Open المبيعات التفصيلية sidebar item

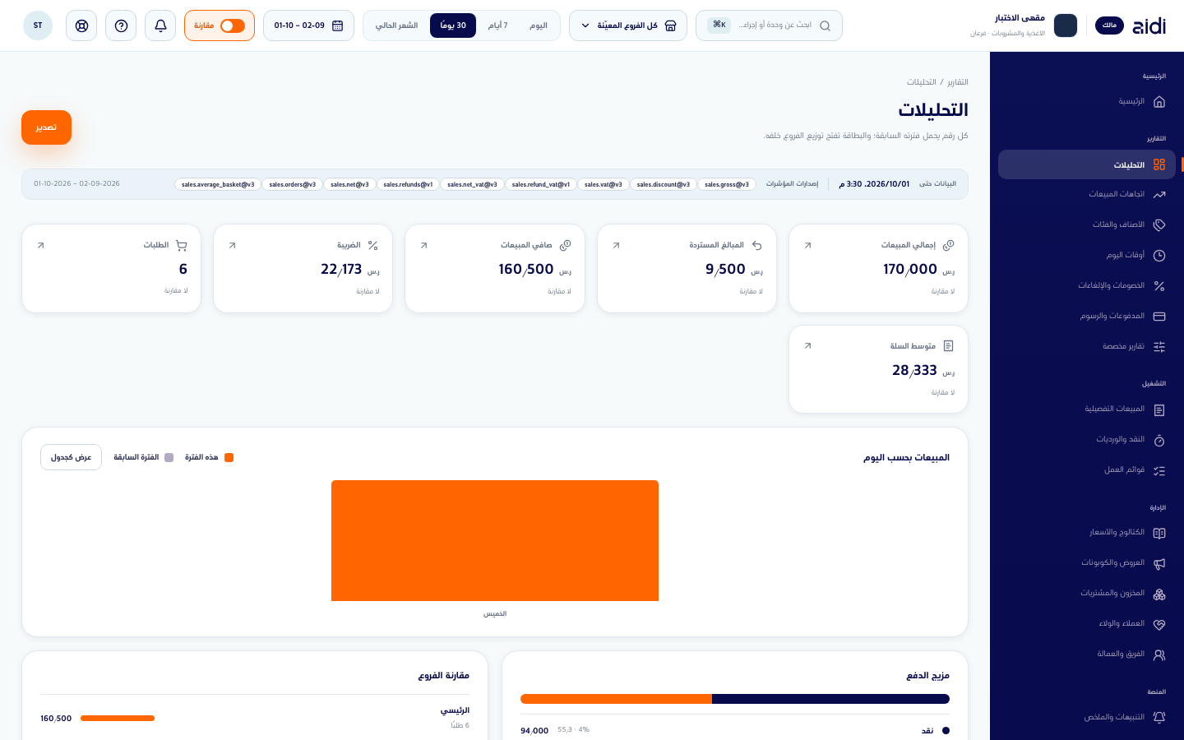pyautogui.click(x=1087, y=409)
